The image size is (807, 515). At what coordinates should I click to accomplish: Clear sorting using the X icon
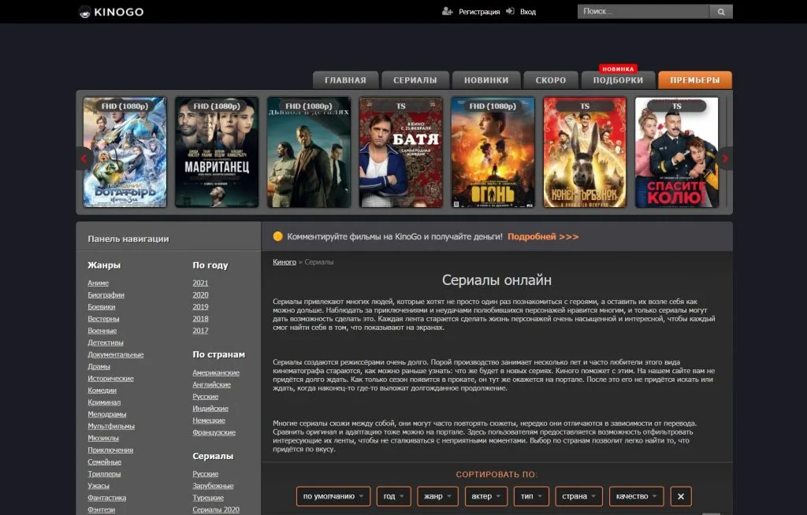(680, 496)
